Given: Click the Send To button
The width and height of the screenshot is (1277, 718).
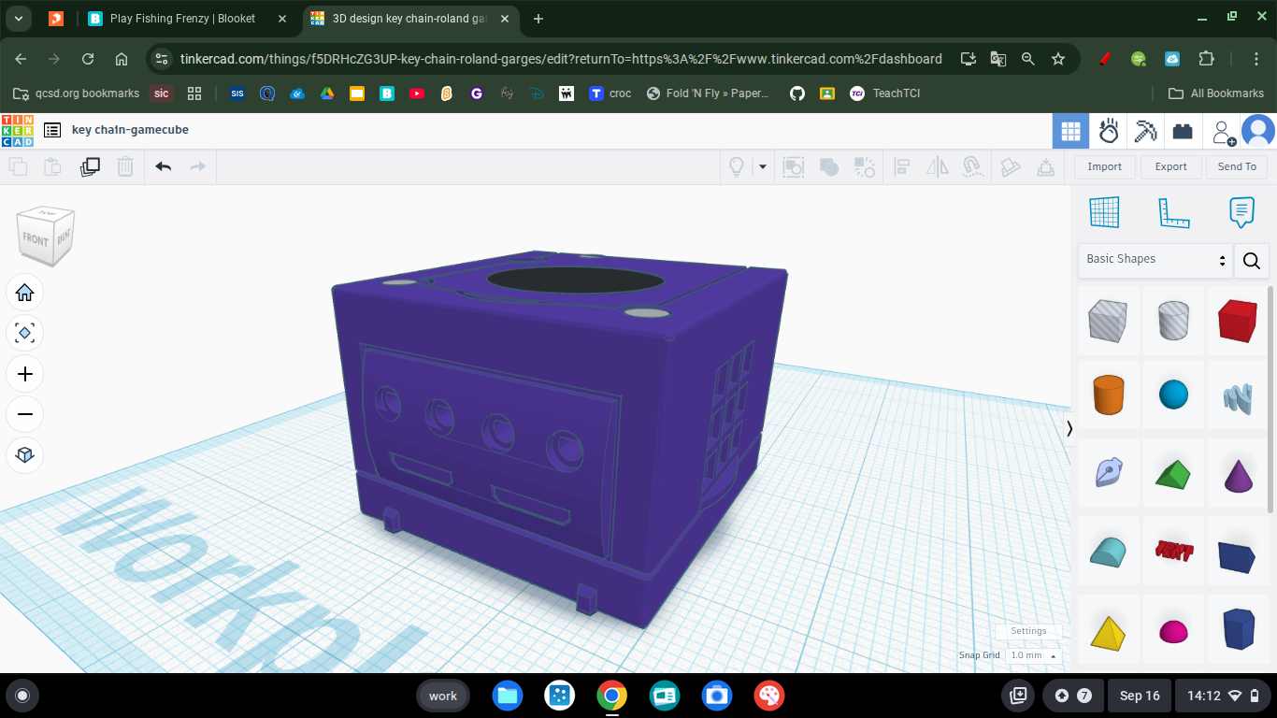Looking at the screenshot, I should [x=1237, y=166].
